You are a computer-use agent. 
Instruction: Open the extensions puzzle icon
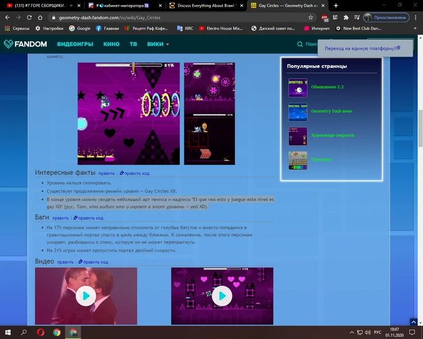[346, 17]
